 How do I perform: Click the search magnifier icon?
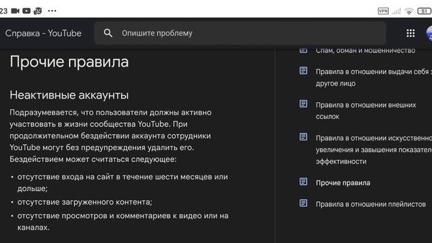coord(108,33)
